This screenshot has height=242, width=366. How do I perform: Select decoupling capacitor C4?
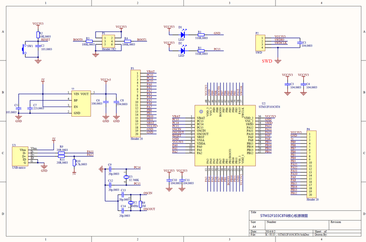303,84
